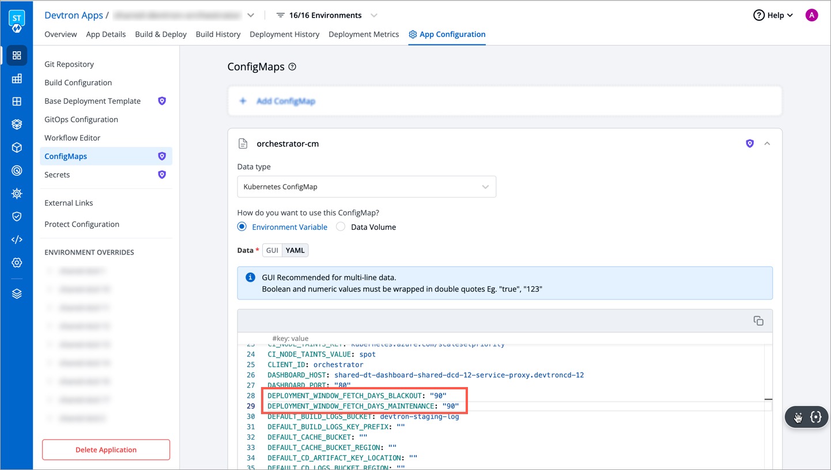The image size is (831, 470).
Task: Click the code brackets icon in sidebar
Action: point(17,240)
